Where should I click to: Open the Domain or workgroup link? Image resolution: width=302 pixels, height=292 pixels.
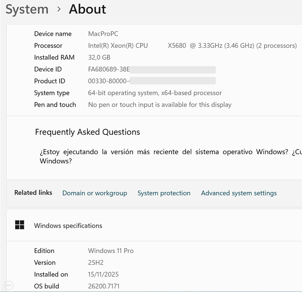pyautogui.click(x=95, y=193)
